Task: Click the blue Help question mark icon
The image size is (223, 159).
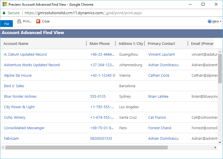Action: click(x=210, y=21)
